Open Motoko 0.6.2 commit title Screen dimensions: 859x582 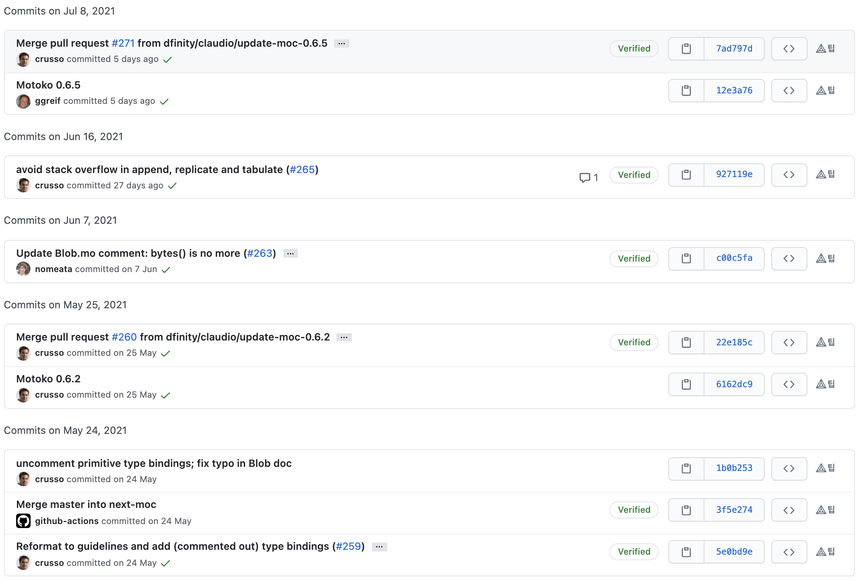coord(48,379)
